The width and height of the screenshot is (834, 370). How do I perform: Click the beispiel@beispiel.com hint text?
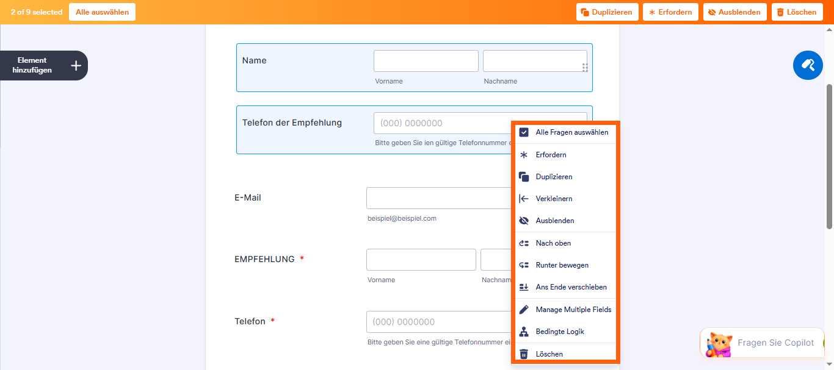[x=402, y=218]
